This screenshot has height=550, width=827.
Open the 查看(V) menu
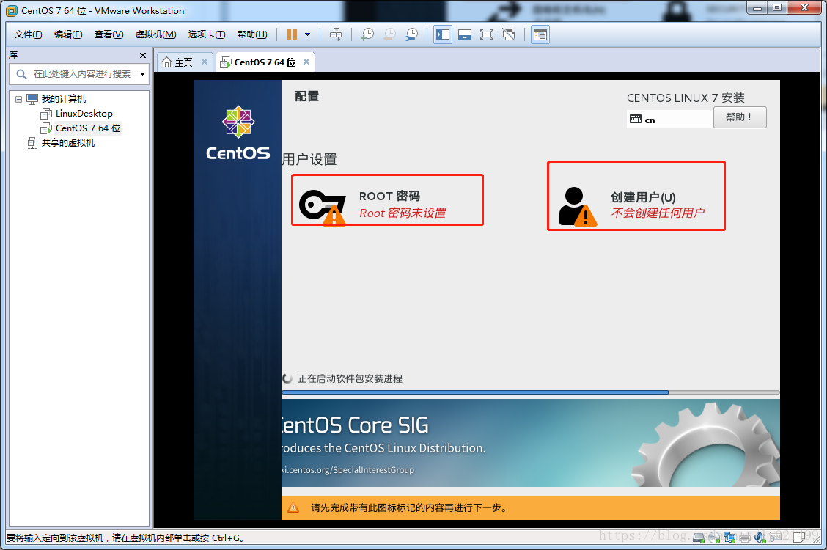pos(109,34)
